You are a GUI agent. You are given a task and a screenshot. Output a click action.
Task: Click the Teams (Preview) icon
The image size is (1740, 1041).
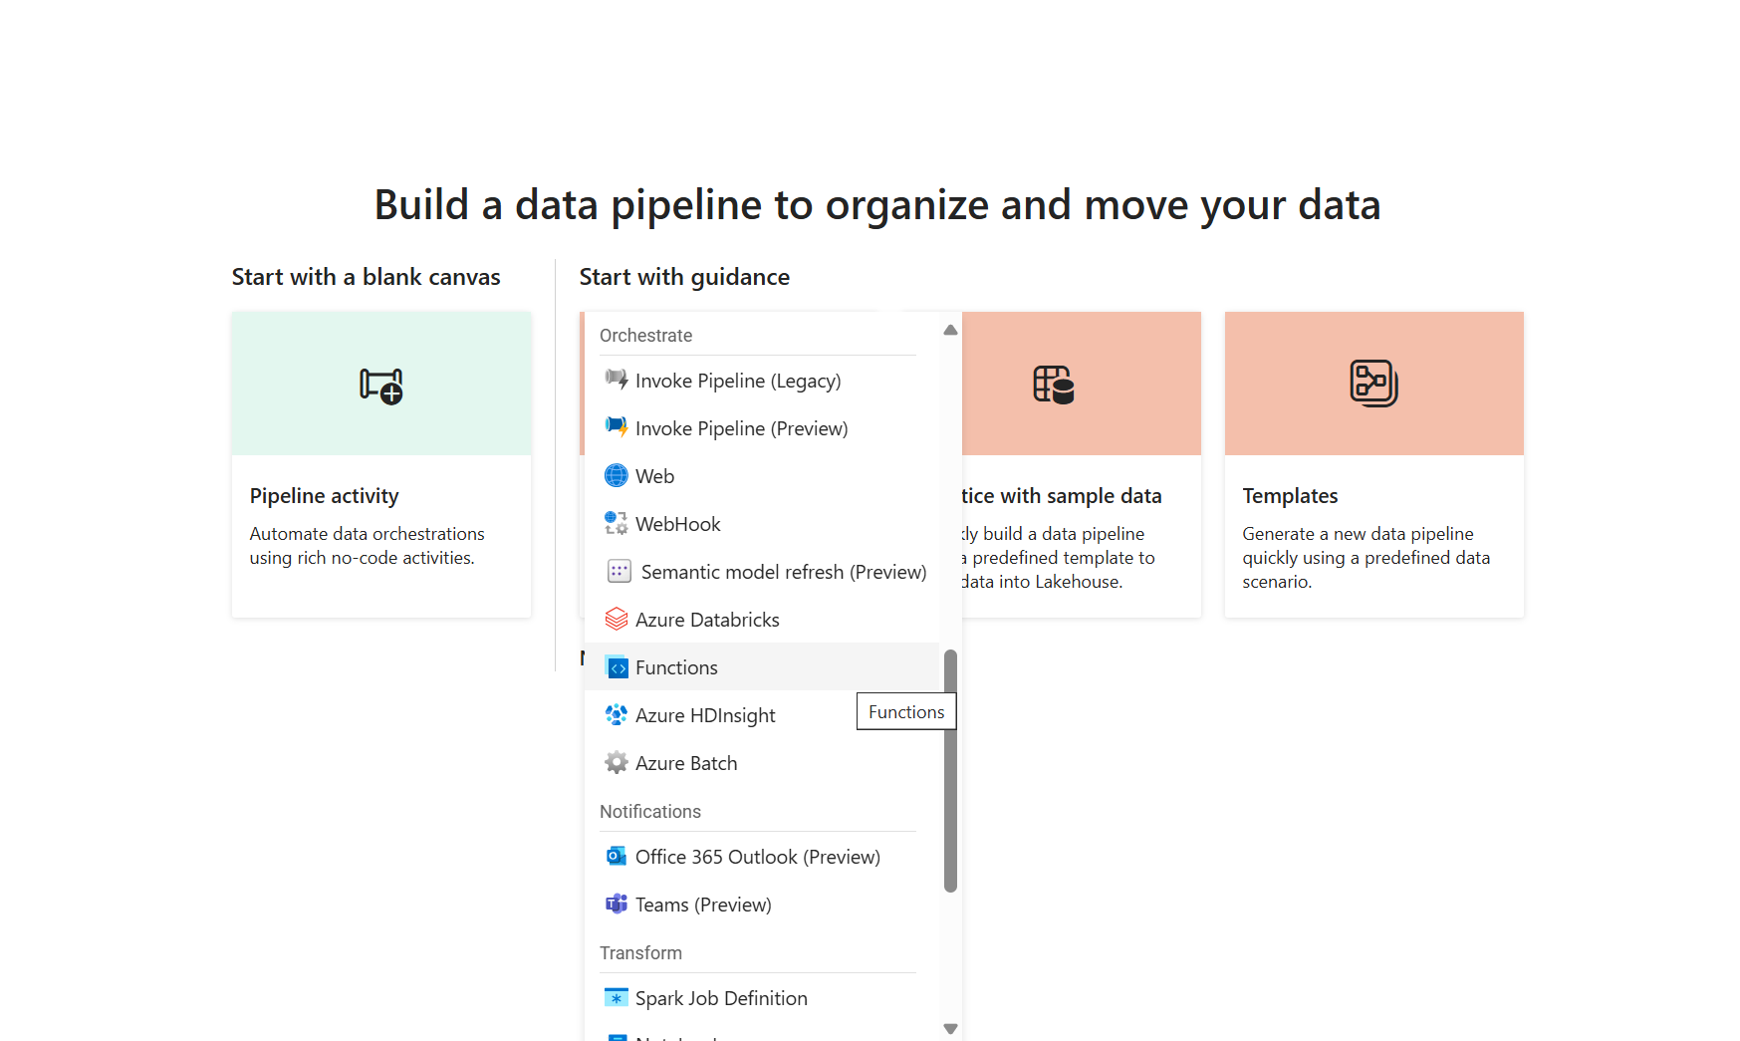point(617,904)
